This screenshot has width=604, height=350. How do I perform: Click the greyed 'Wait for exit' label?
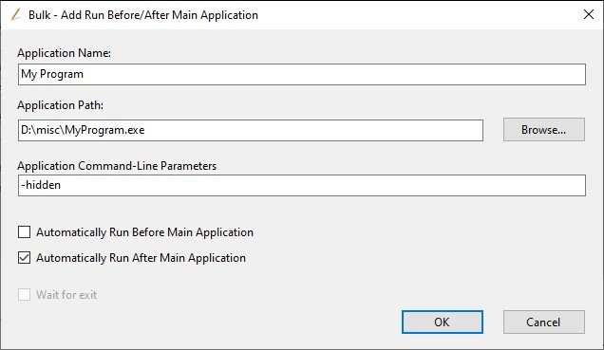point(66,295)
